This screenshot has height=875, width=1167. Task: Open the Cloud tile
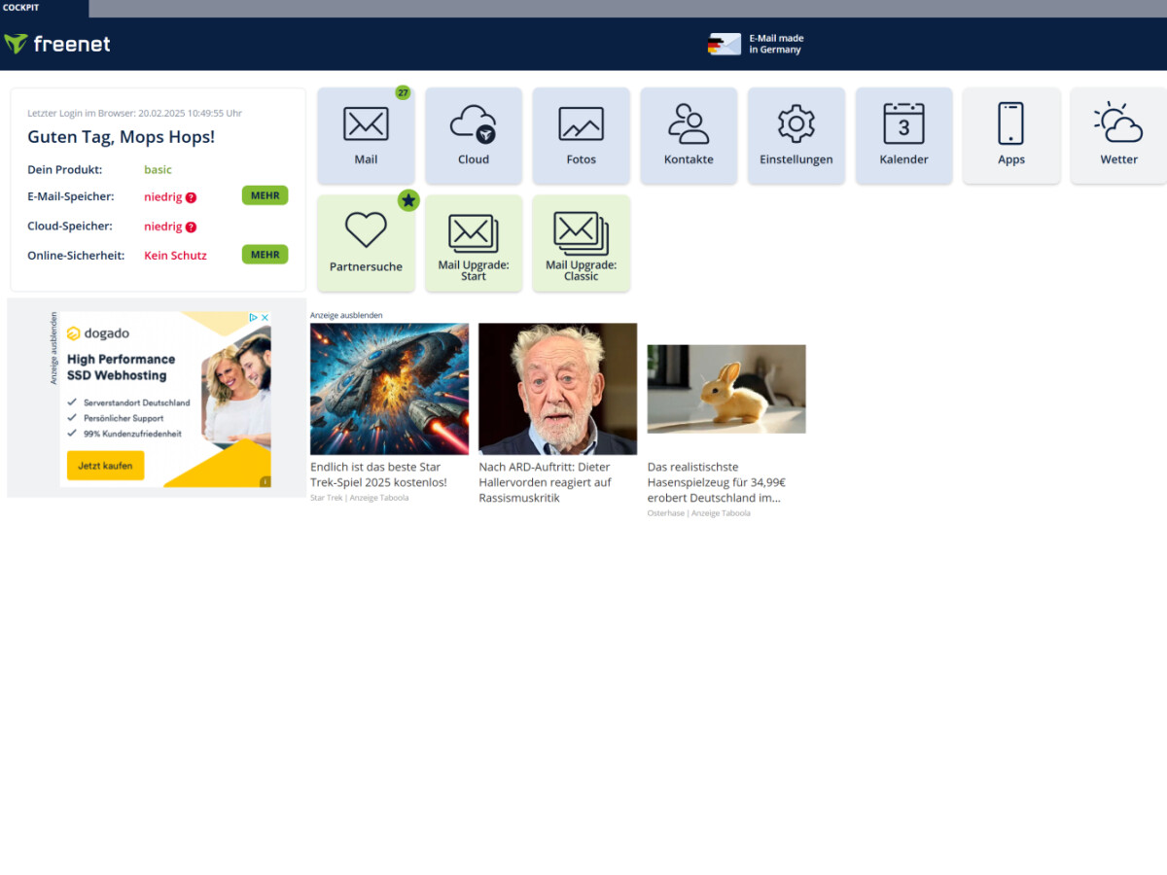[x=474, y=135]
